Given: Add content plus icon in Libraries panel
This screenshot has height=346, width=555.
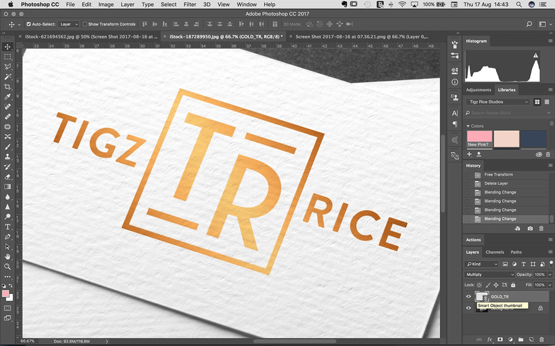Looking at the screenshot, I should (469, 154).
